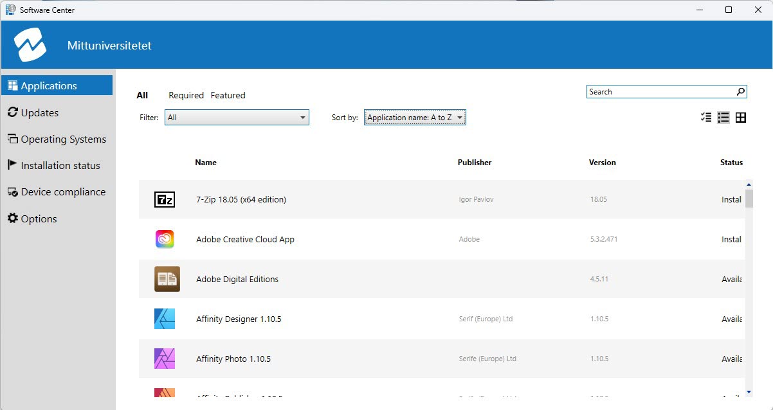Click the scrollbar down arrow
Image resolution: width=773 pixels, height=410 pixels.
[749, 391]
